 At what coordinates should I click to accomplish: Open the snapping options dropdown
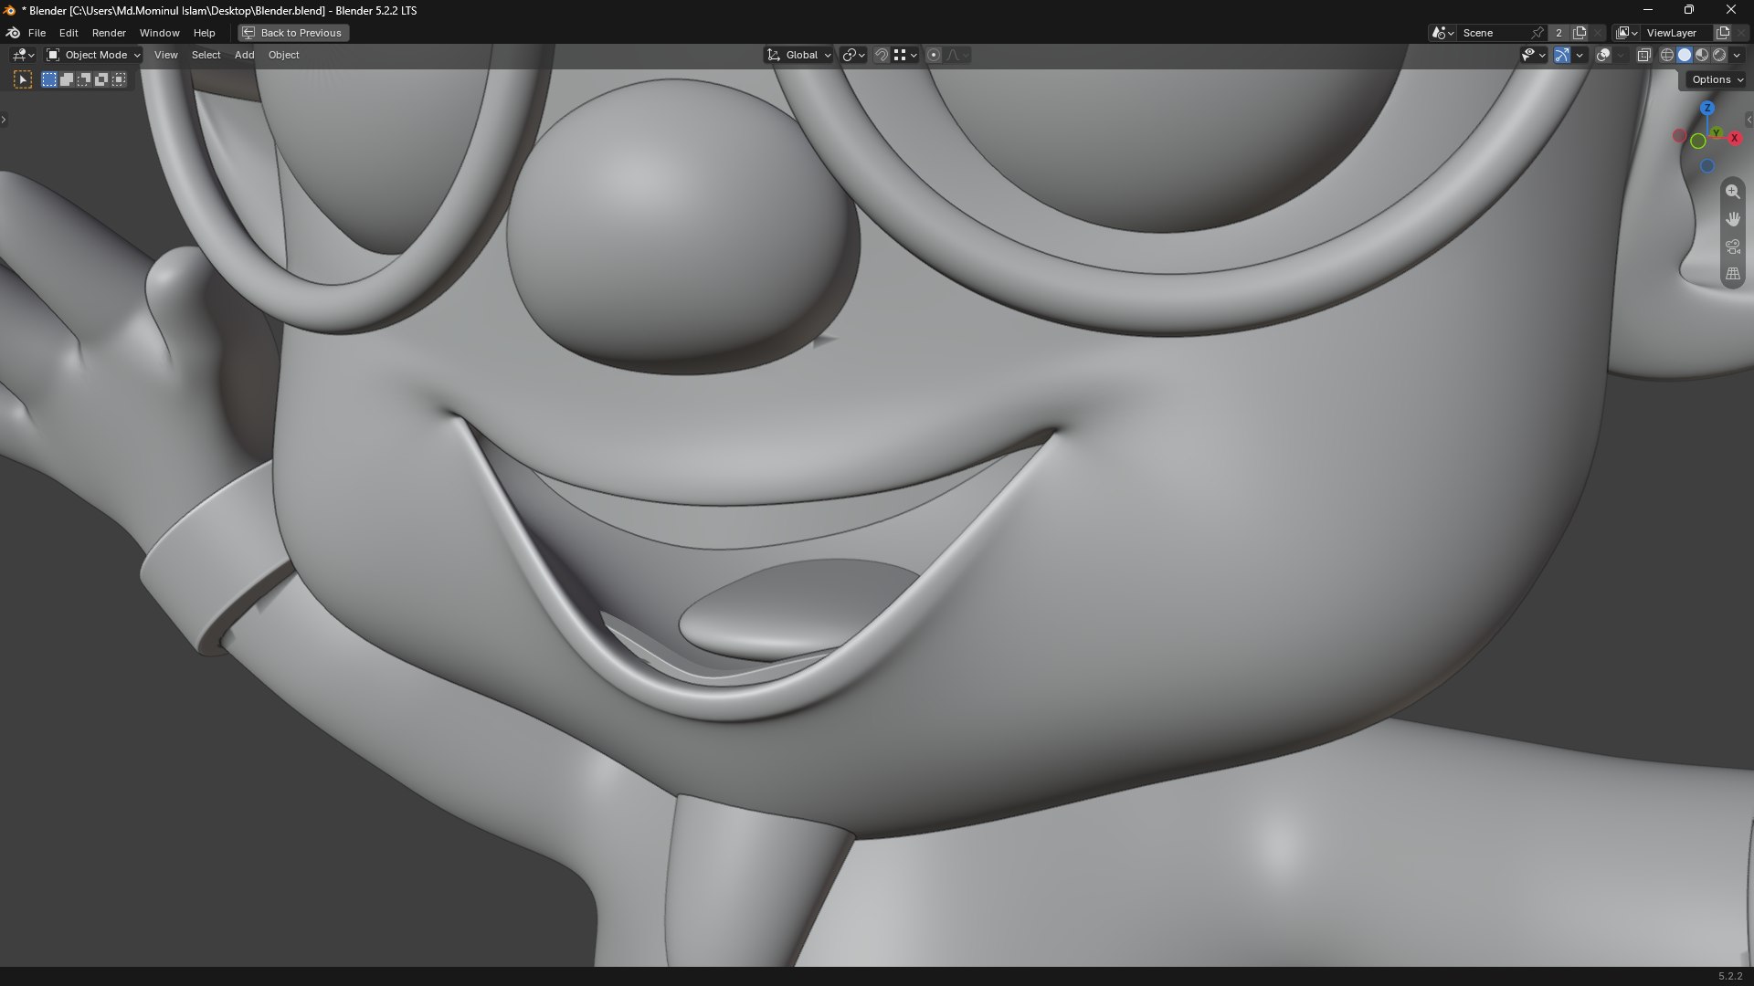click(904, 55)
